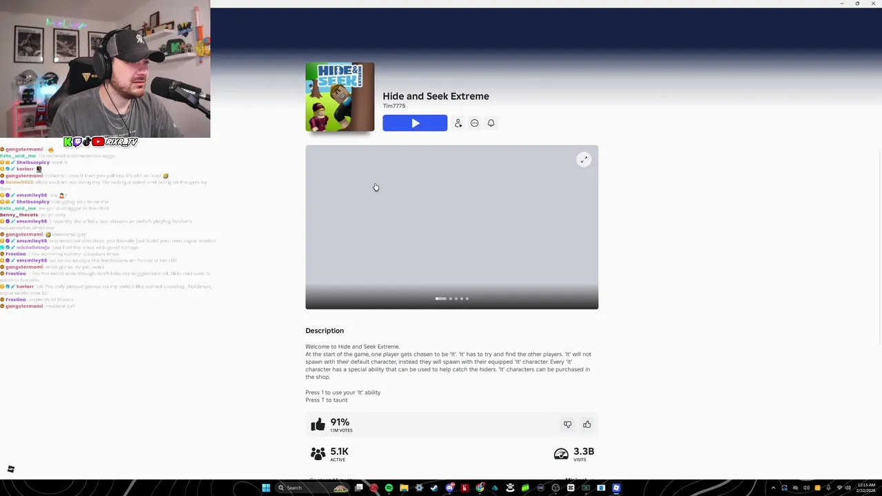
Task: Click the yellow tray application icon
Action: click(817, 488)
